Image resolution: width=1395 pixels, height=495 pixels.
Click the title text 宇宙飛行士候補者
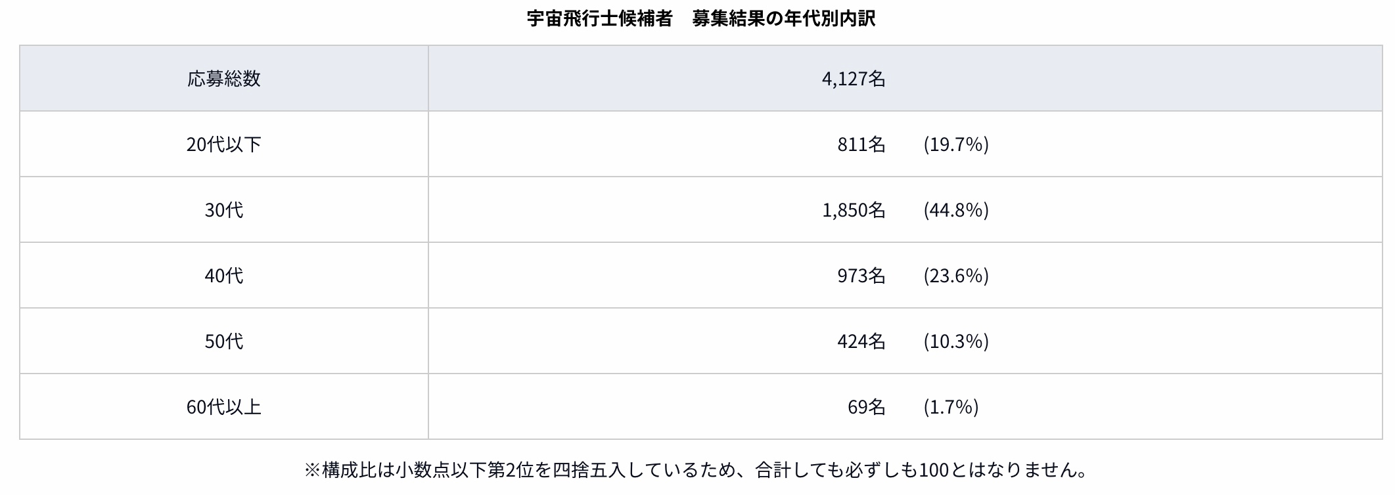(599, 18)
